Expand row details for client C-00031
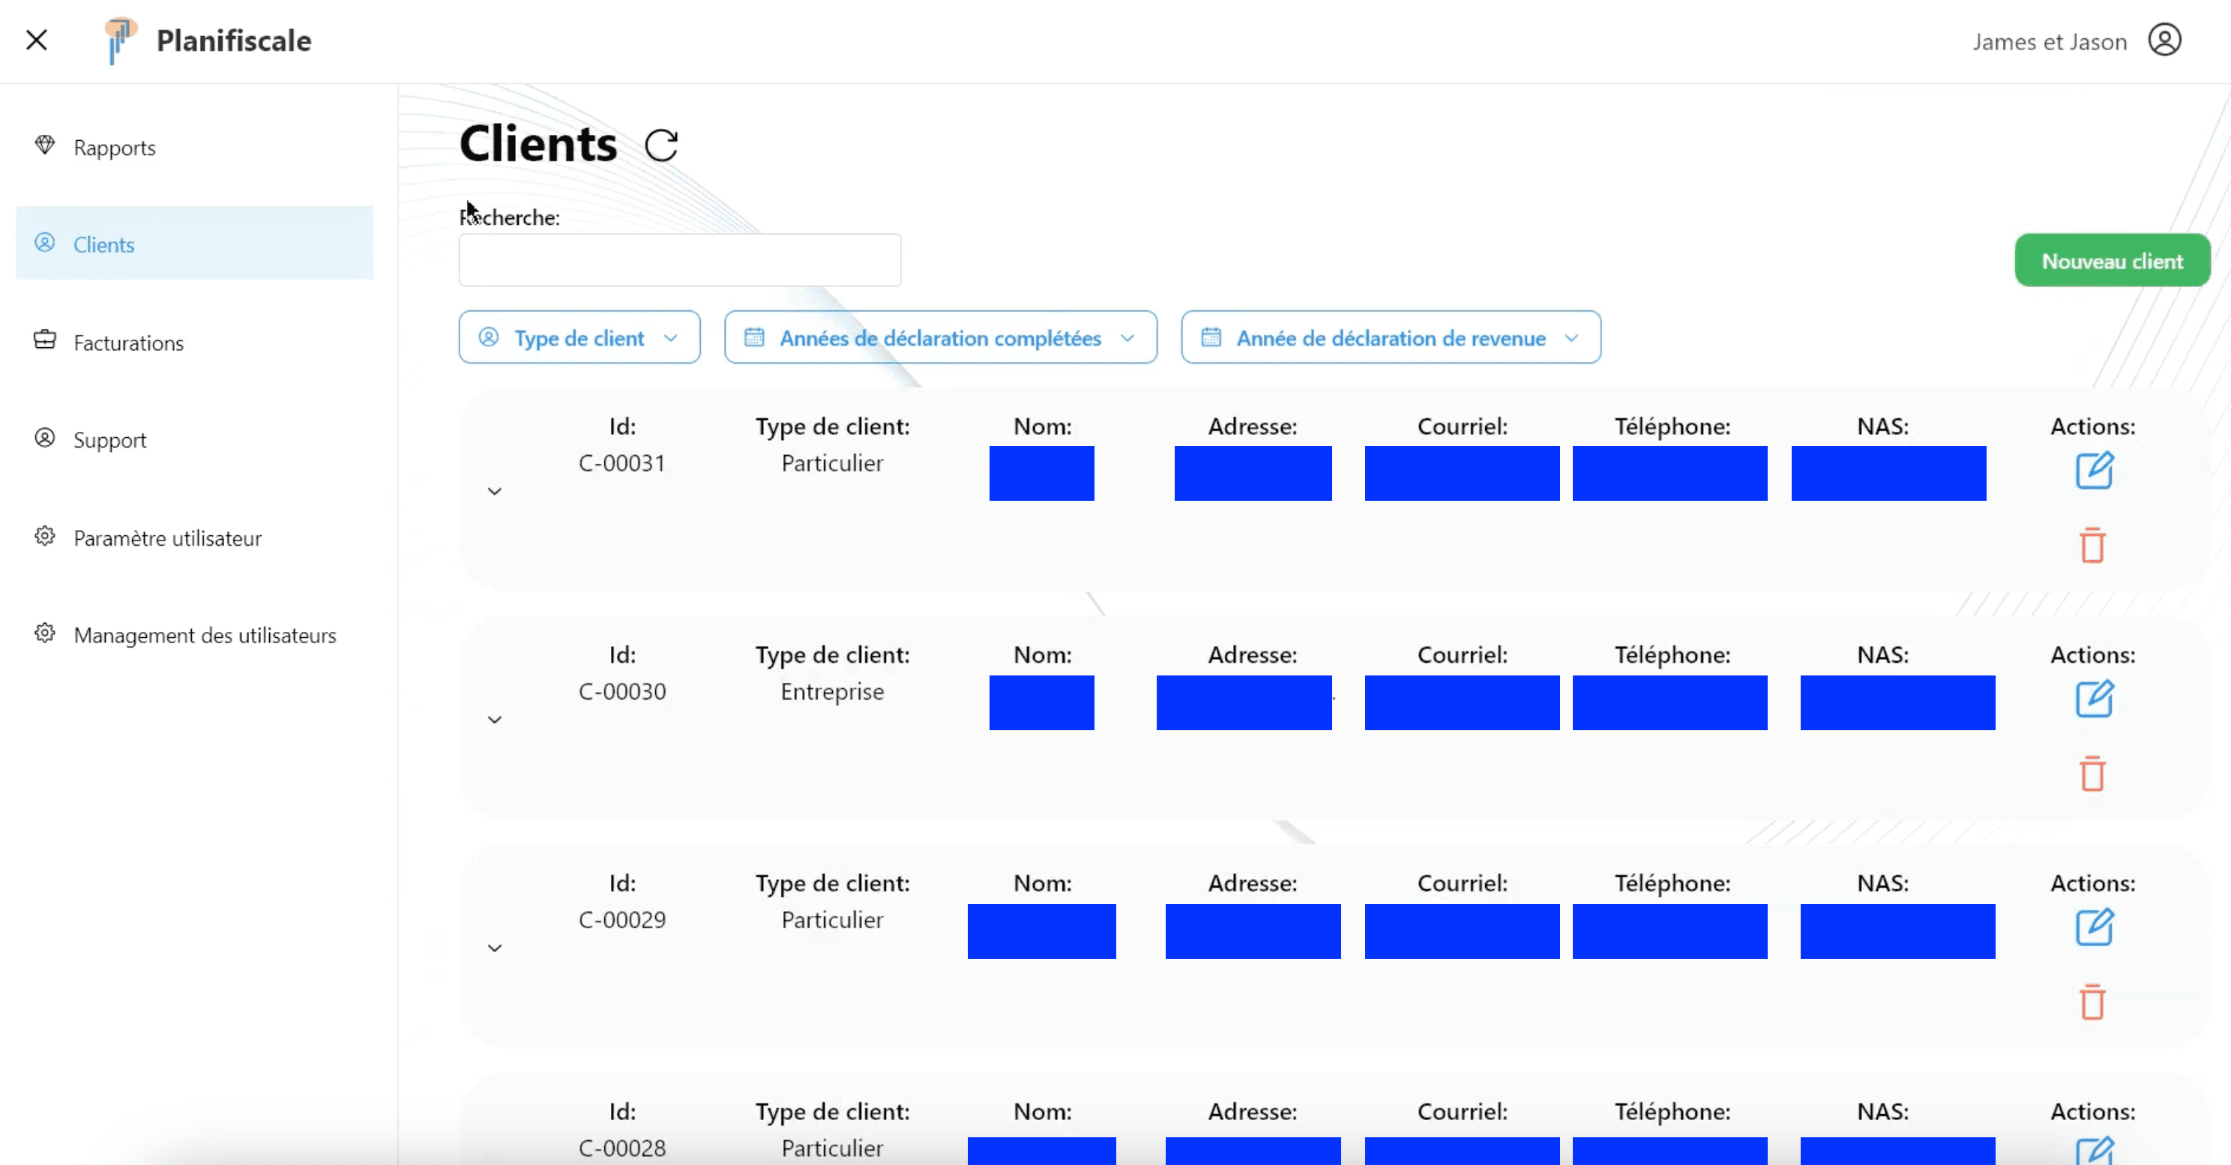Image resolution: width=2231 pixels, height=1165 pixels. [495, 491]
